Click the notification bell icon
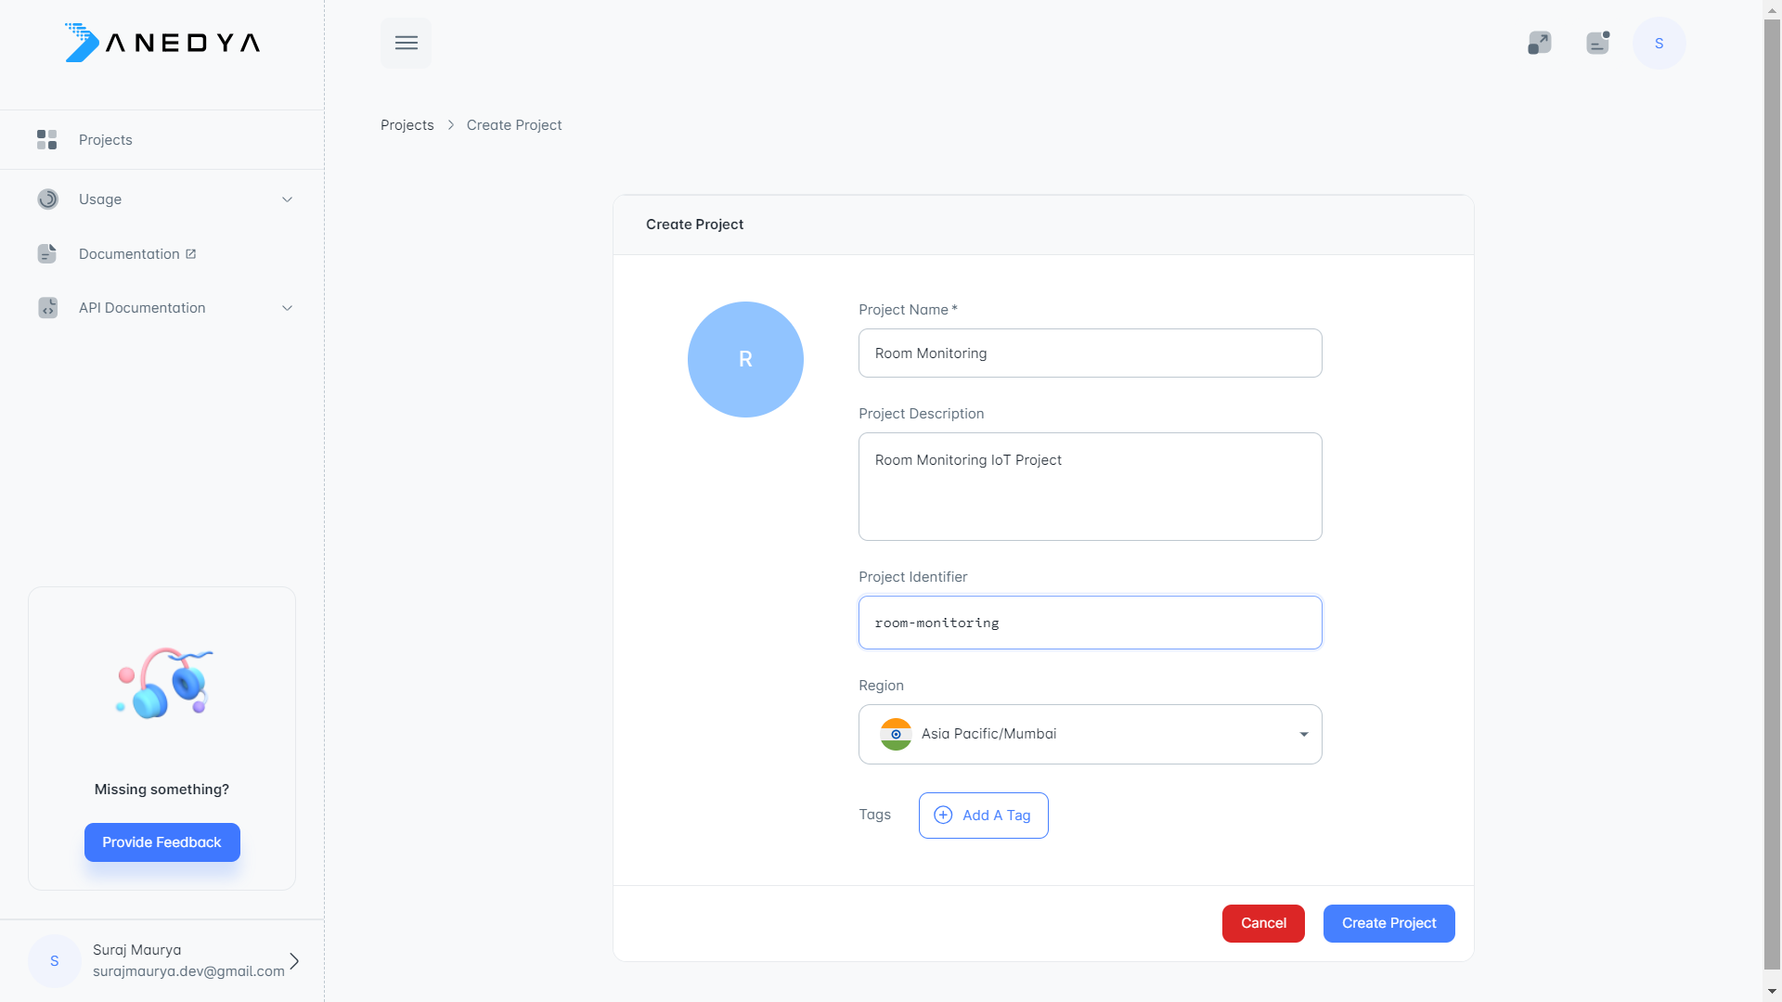The height and width of the screenshot is (1002, 1782). [1598, 43]
